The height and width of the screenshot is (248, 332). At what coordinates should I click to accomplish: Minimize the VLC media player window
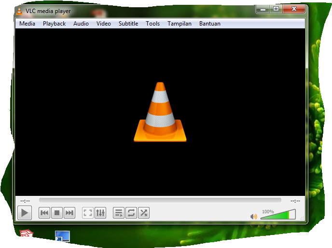pyautogui.click(x=263, y=9)
